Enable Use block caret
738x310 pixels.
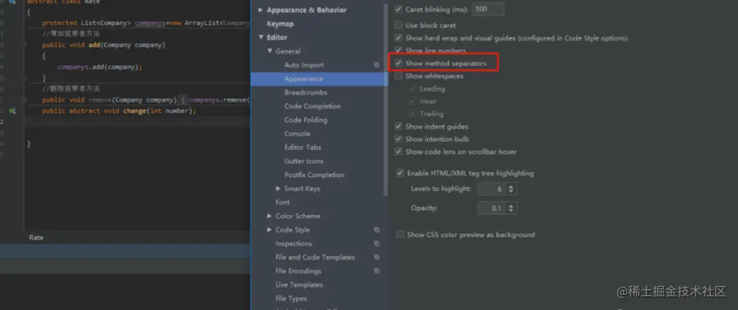pos(399,25)
